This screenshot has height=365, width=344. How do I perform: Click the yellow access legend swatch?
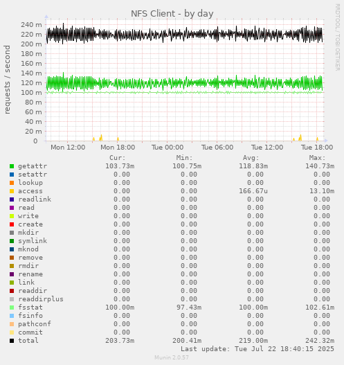pos(12,191)
